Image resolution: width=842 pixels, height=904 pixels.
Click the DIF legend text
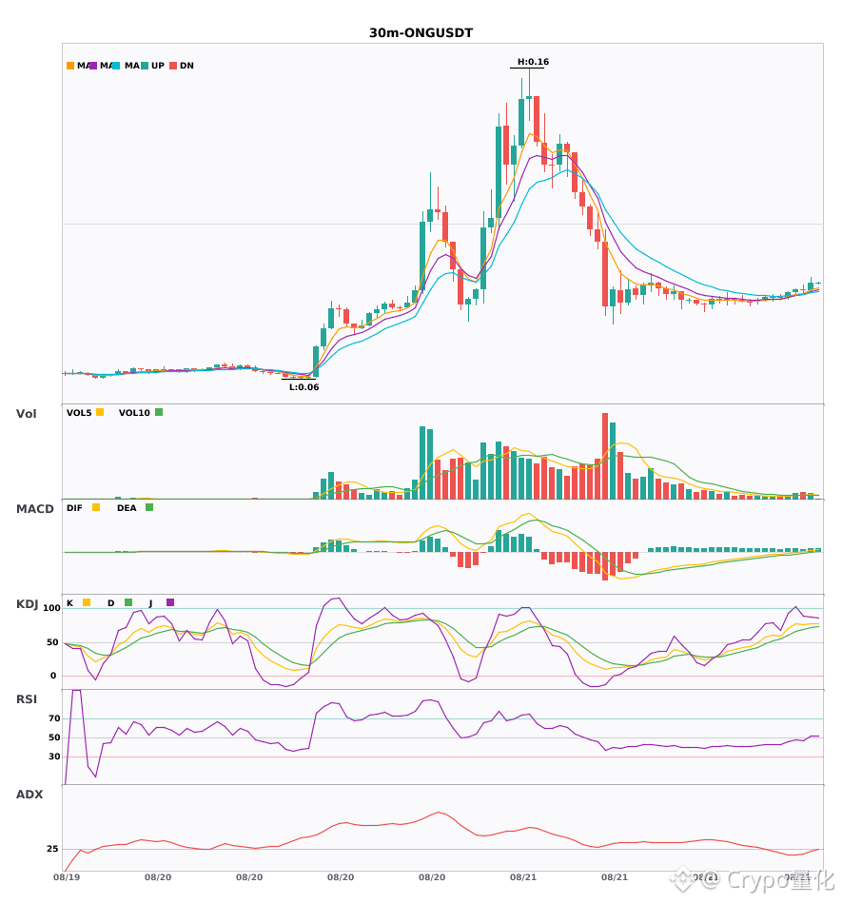click(x=74, y=508)
